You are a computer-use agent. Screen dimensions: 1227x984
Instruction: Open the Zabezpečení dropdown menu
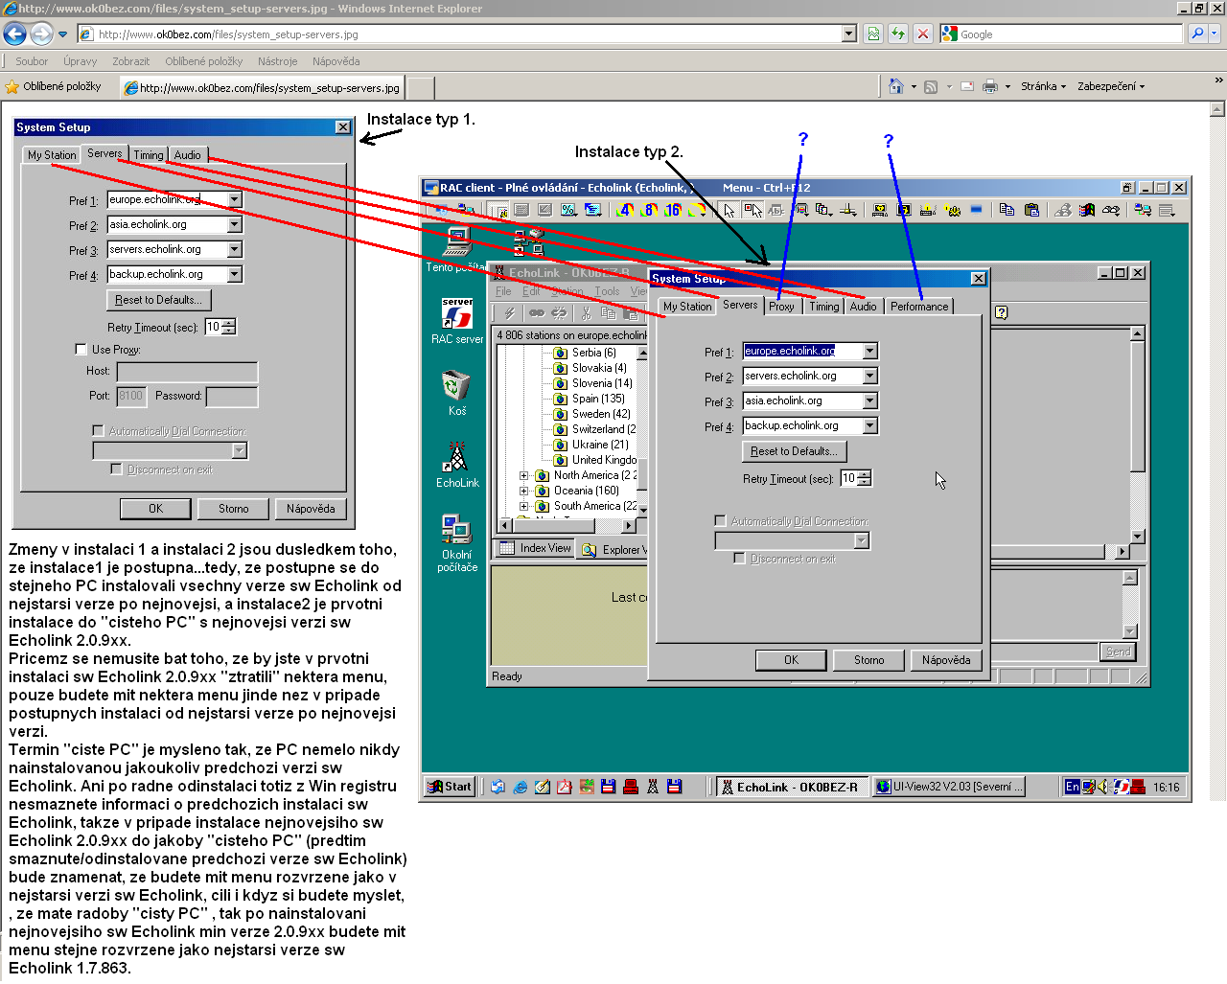coord(1111,86)
